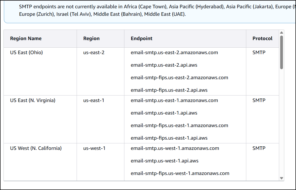Click email-smtp.us-west-1.api.aws endpoint text

pos(164,161)
